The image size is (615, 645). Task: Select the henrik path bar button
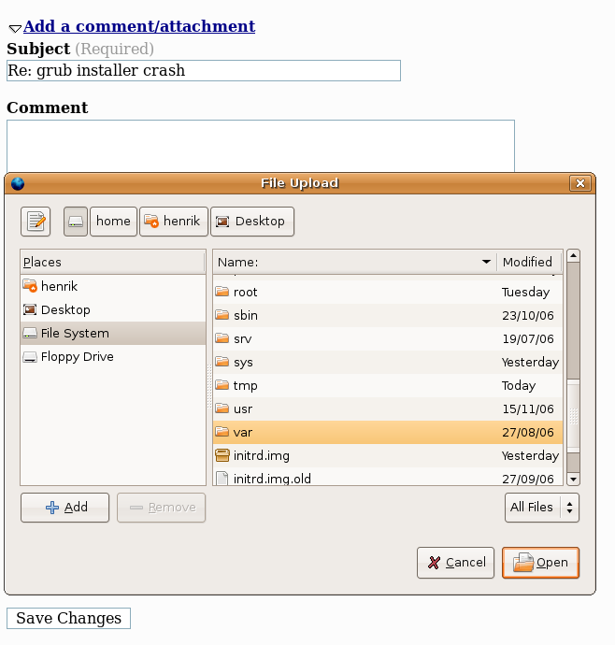pos(173,222)
